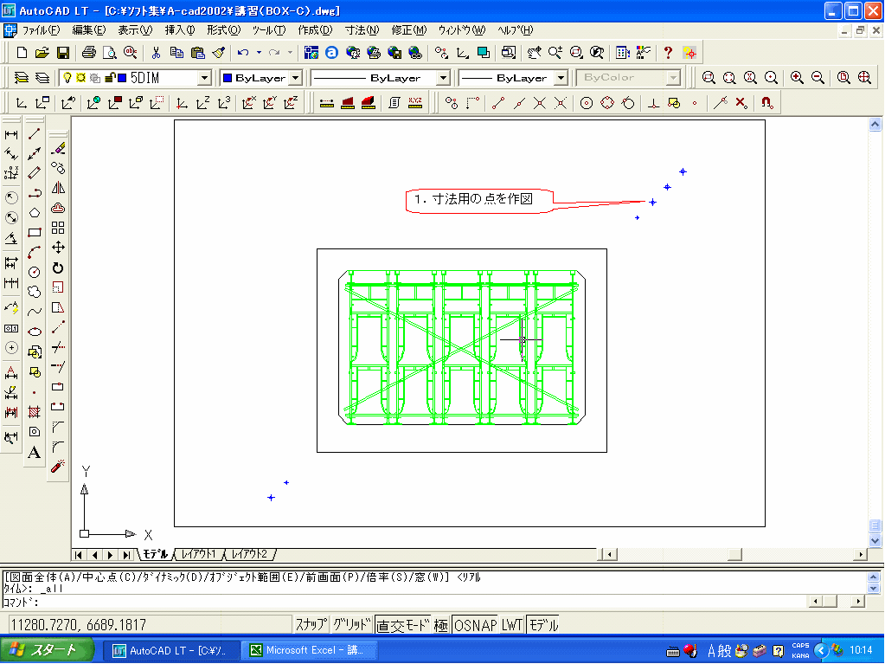Select the Array tool with four squares
Viewport: 885px width, 664px height.
[x=58, y=228]
